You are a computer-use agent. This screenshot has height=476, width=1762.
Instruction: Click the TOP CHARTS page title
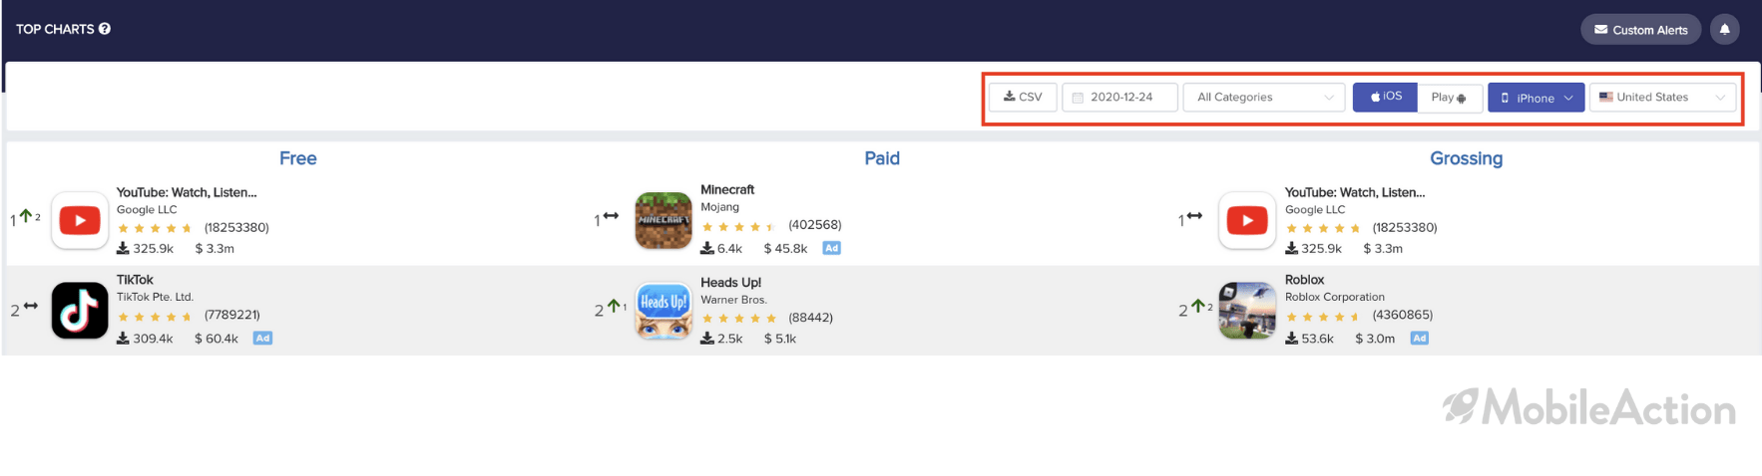55,29
